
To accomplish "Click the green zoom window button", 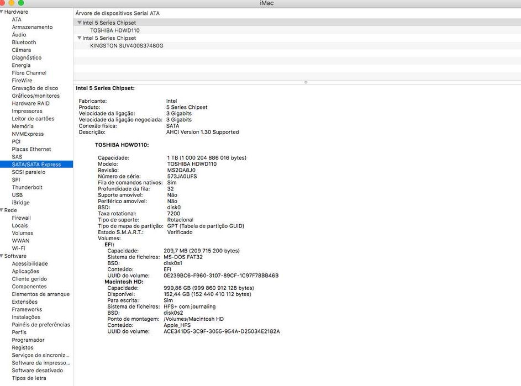I will tap(20, 2).
